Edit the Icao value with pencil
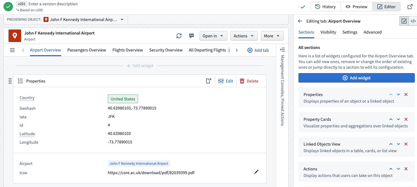The width and height of the screenshot is (417, 187). point(256,172)
